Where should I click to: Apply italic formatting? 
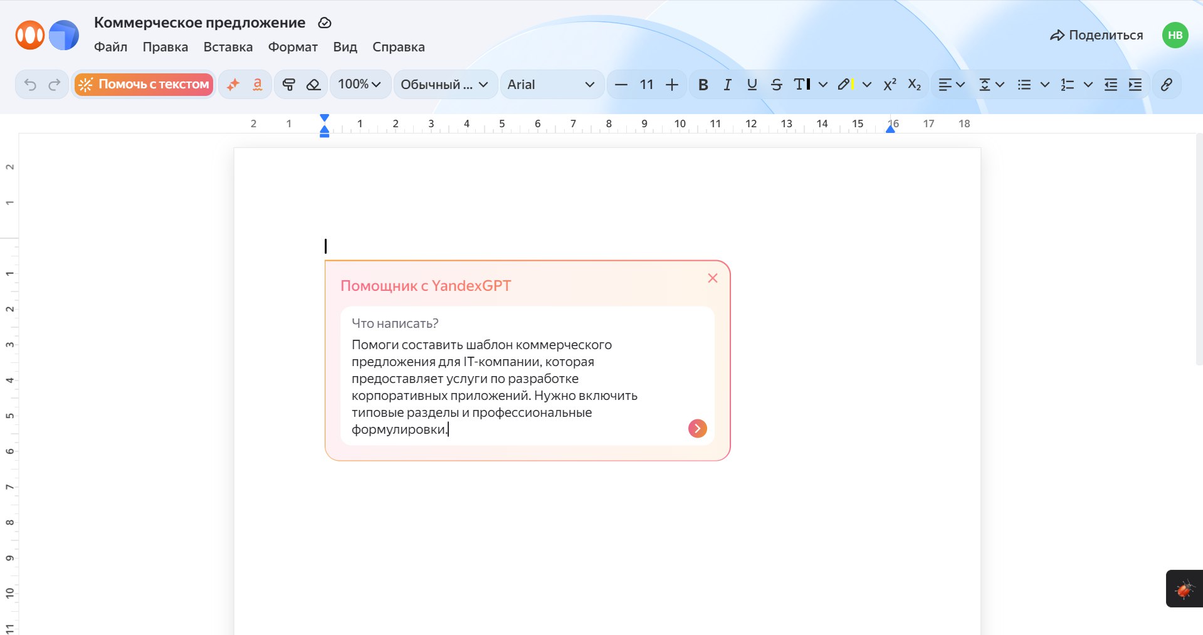[727, 84]
